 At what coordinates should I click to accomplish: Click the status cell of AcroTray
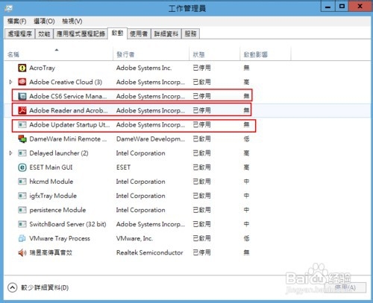pyautogui.click(x=202, y=68)
